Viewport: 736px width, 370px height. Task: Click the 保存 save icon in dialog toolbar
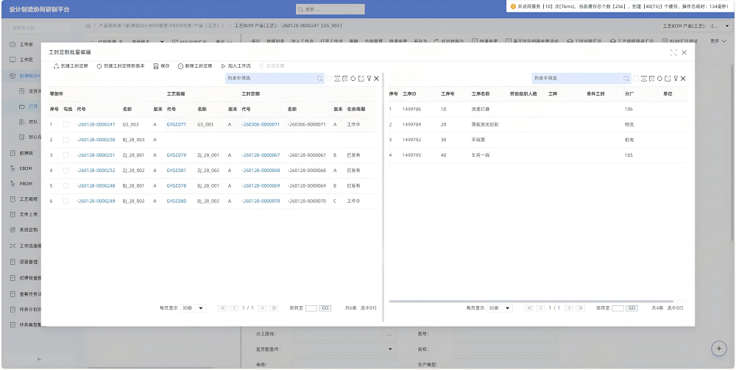[156, 66]
